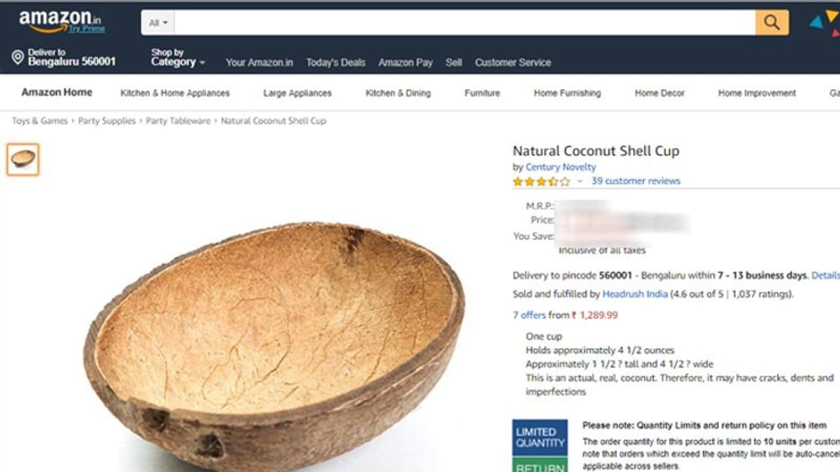Screen dimensions: 840x472
Task: Open the Kitchen & Dining tab
Action: (x=398, y=93)
